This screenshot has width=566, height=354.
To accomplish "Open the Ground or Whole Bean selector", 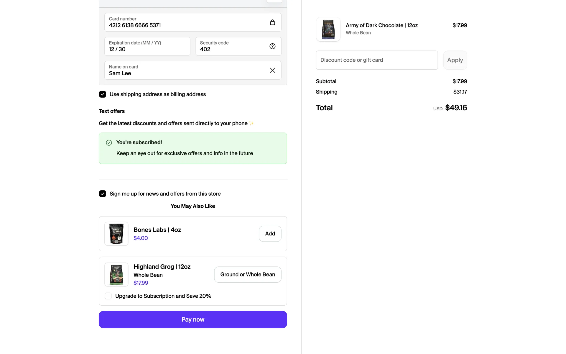I will pos(248,275).
